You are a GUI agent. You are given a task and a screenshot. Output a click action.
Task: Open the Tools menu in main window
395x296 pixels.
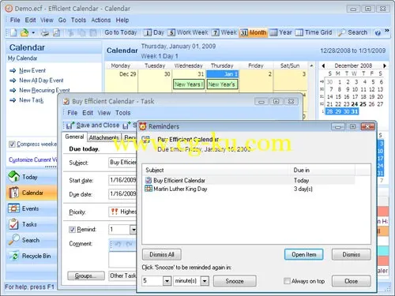[x=78, y=20]
